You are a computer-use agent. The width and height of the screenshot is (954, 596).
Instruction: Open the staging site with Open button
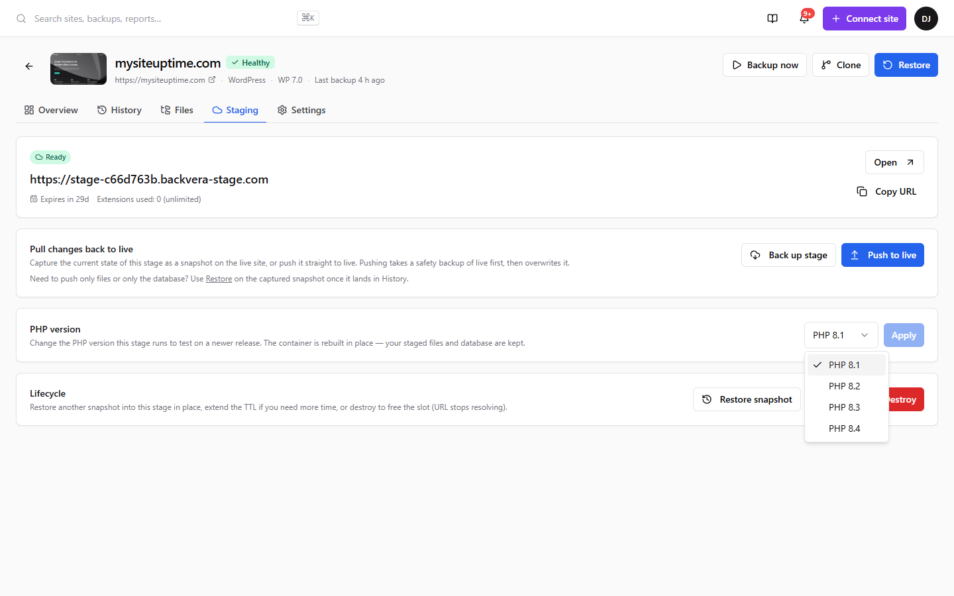click(x=894, y=162)
